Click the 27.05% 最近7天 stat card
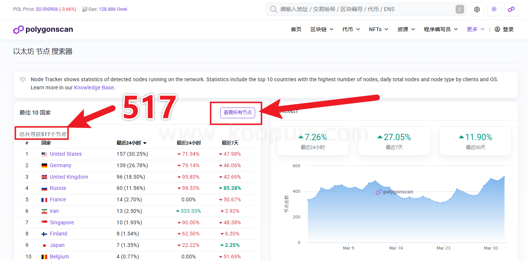The height and width of the screenshot is (261, 528). [394, 141]
